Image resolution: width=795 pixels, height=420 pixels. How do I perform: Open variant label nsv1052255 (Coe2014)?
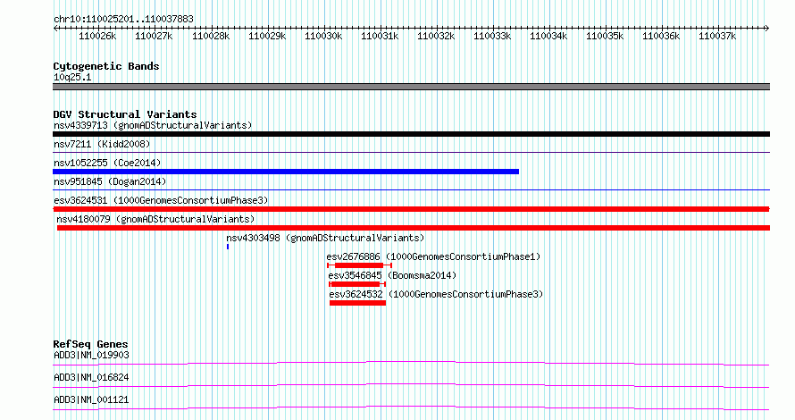click(x=107, y=163)
